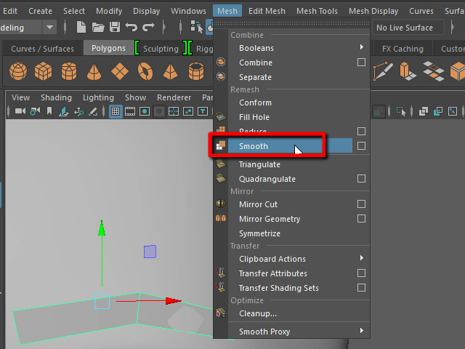465x349 pixels.
Task: Create a polygon torus from the shelf
Action: [145, 72]
